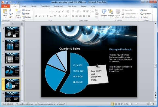Viewport: 158px width, 107px height.
Task: Toggle Italic formatting
Action: tap(40, 16)
